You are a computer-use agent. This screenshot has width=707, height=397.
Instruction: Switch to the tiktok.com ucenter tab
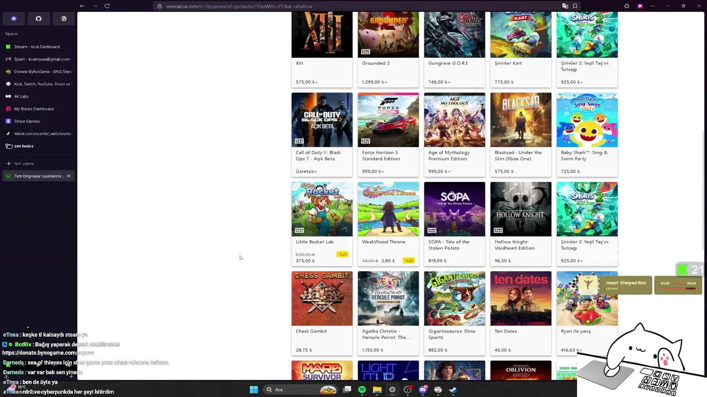(x=38, y=133)
